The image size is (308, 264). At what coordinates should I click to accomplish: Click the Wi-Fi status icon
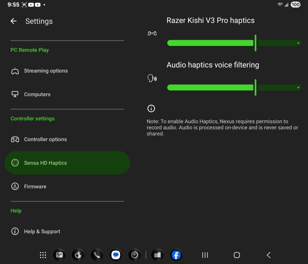coord(280,4)
